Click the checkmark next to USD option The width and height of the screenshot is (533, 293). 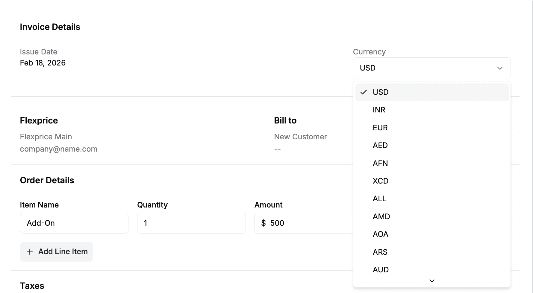point(364,92)
